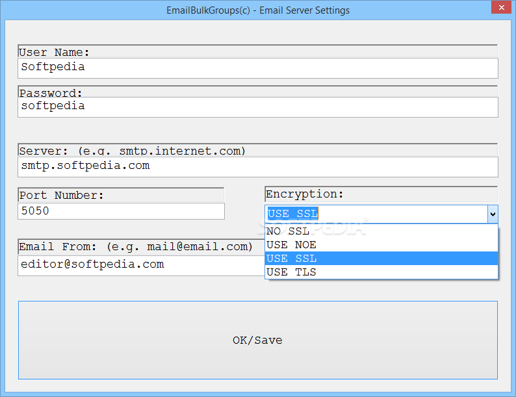516x397 pixels.
Task: Focus the Password field containing softpedia
Action: point(257,107)
